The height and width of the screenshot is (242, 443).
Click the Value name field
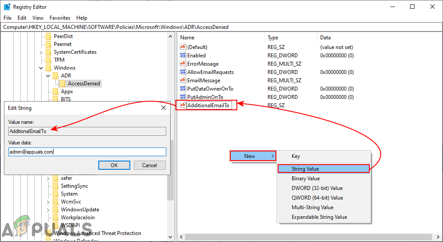point(87,131)
